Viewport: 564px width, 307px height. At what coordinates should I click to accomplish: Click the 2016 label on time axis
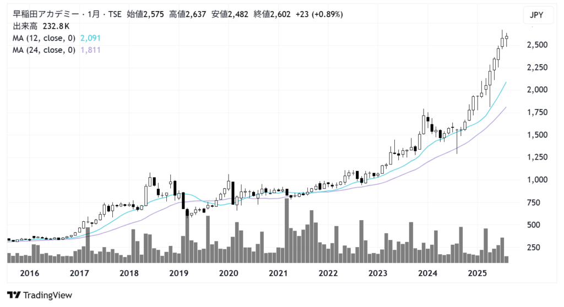click(x=30, y=273)
